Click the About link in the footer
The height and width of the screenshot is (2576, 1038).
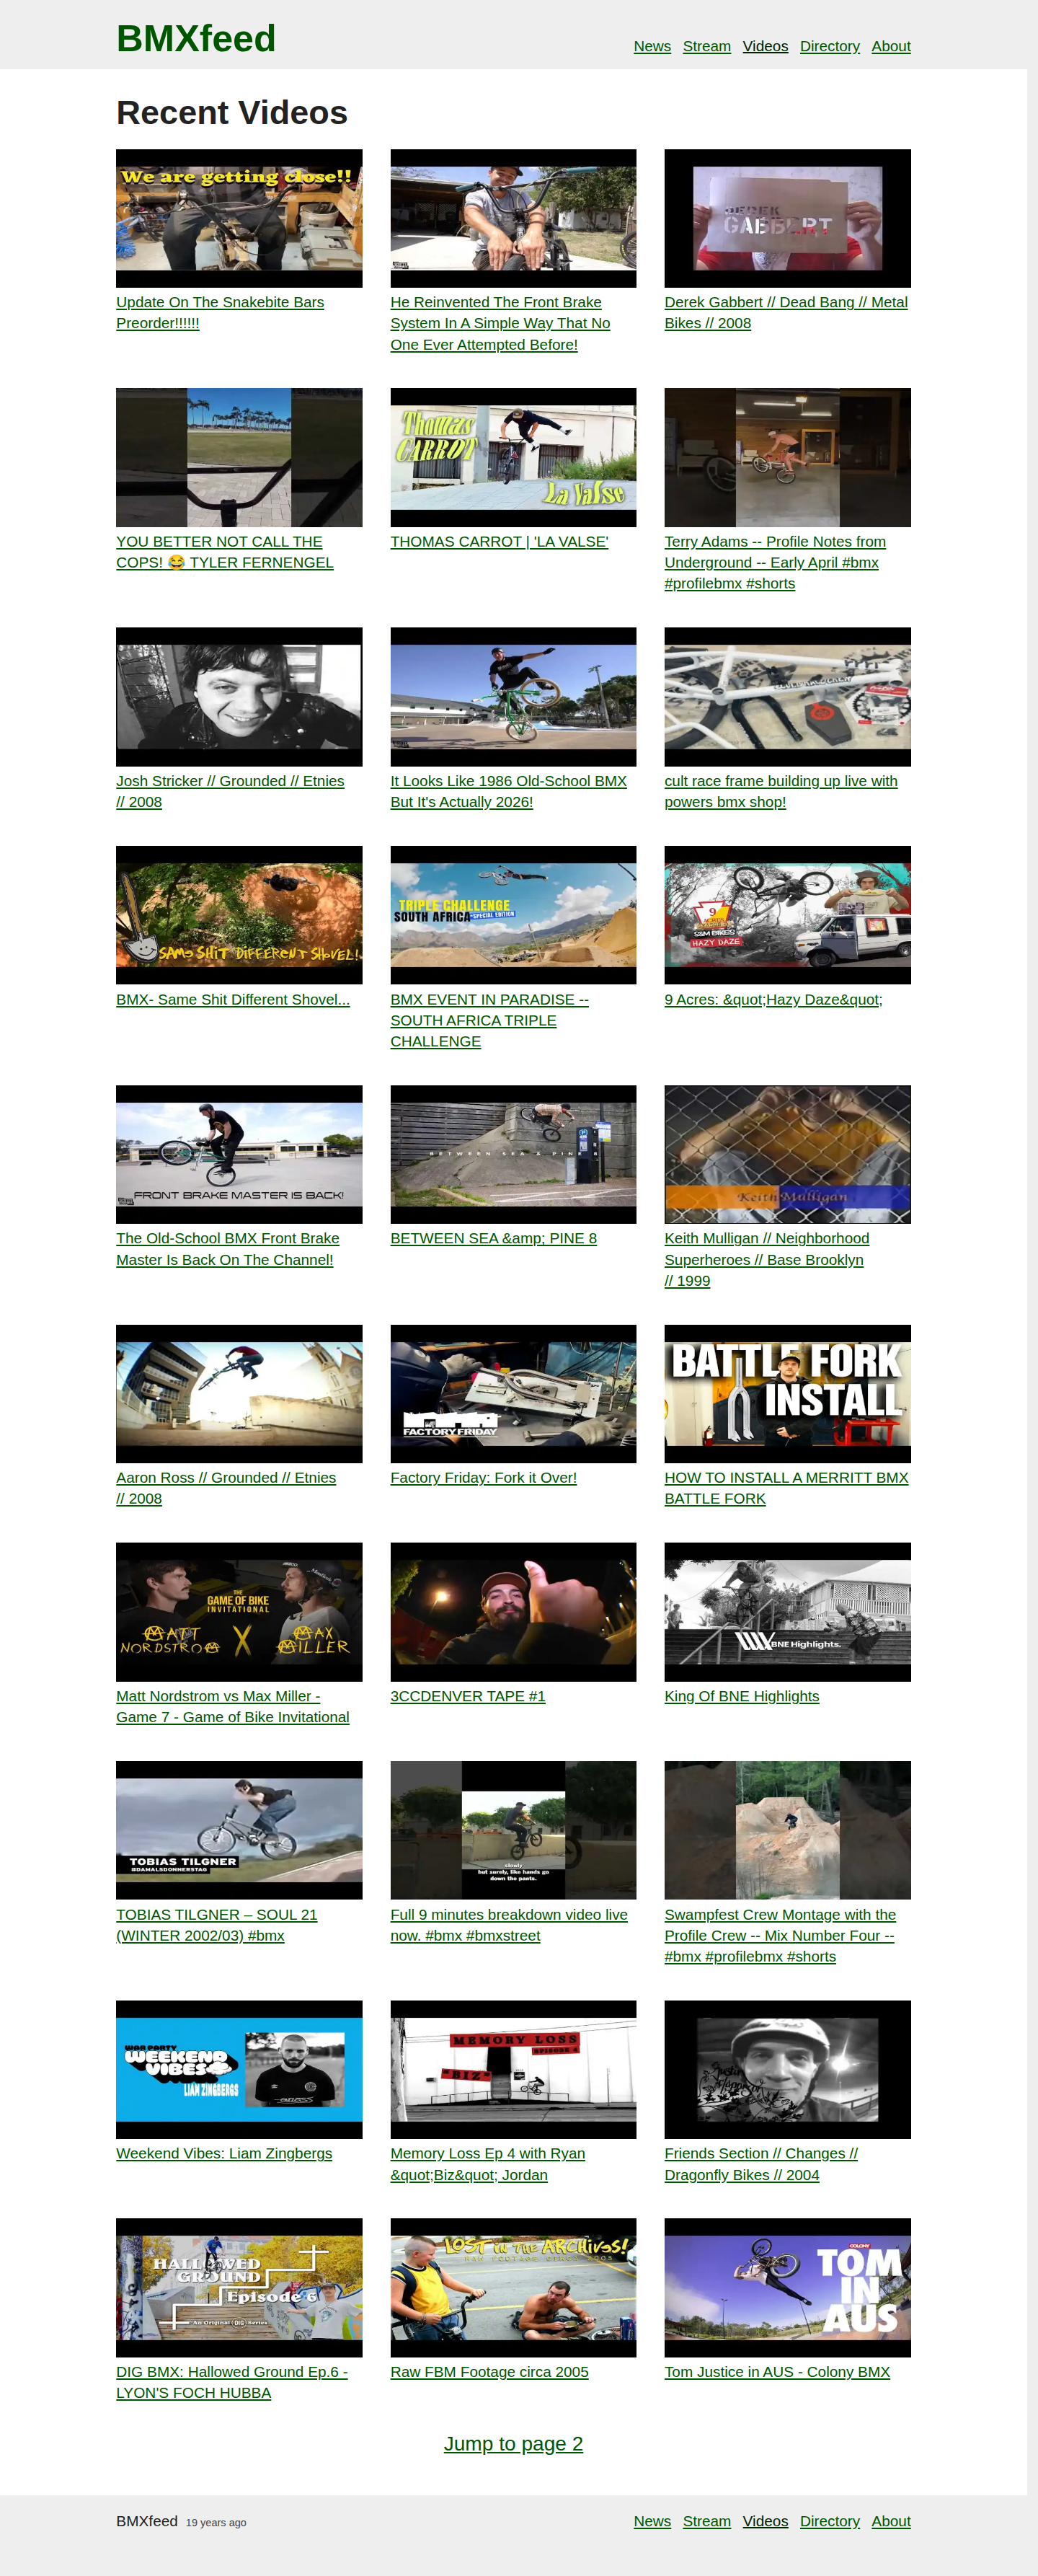pos(890,2521)
